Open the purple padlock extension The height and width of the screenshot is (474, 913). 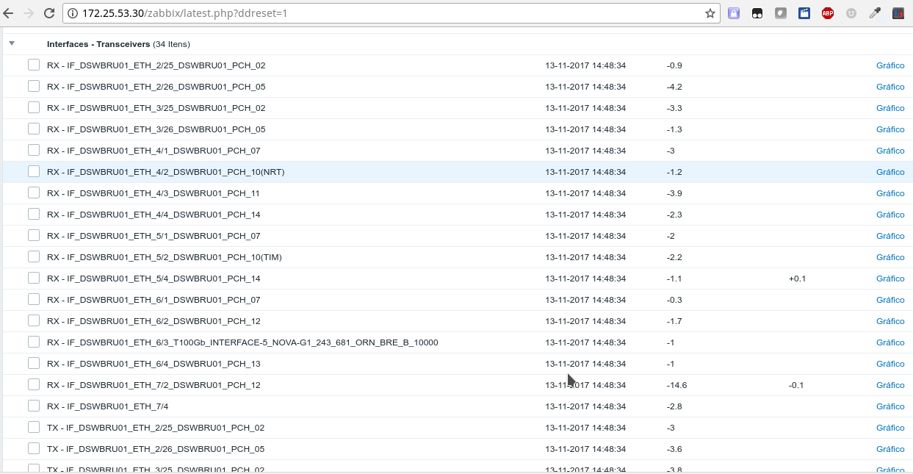click(x=734, y=13)
